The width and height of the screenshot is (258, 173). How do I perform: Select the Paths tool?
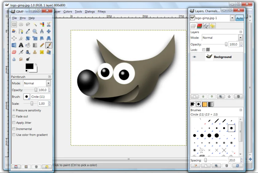pos(21,31)
